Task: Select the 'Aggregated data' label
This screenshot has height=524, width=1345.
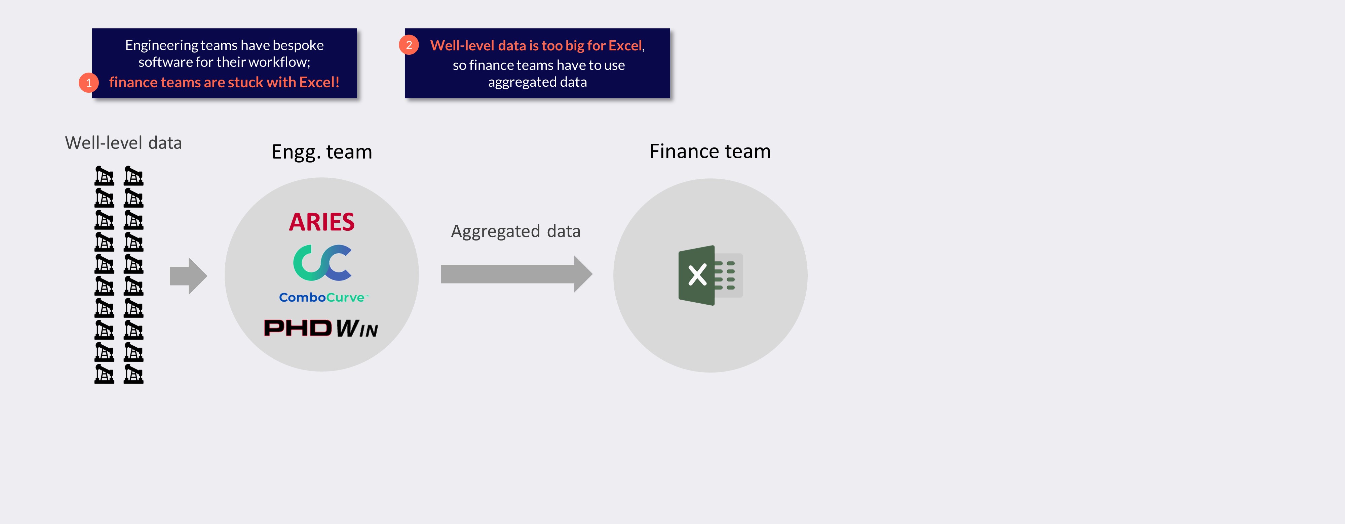Action: 515,231
